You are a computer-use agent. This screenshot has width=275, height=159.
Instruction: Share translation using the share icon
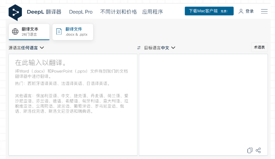(258, 150)
